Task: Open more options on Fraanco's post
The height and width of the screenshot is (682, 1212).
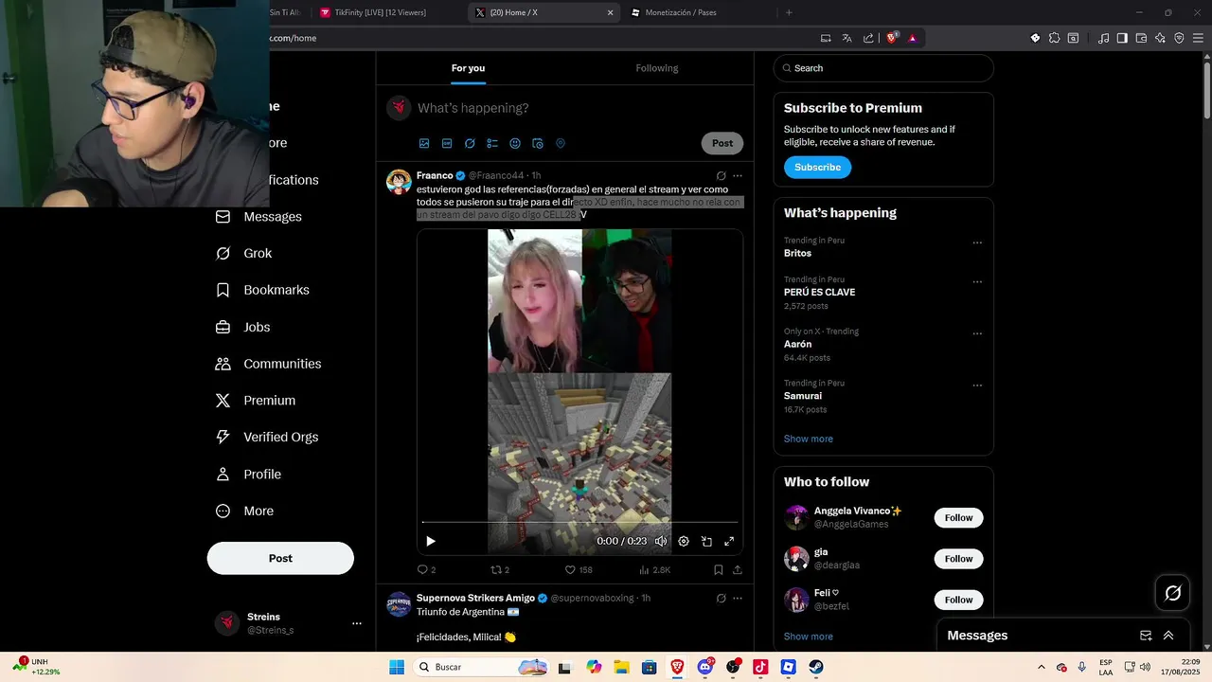Action: pyautogui.click(x=738, y=175)
